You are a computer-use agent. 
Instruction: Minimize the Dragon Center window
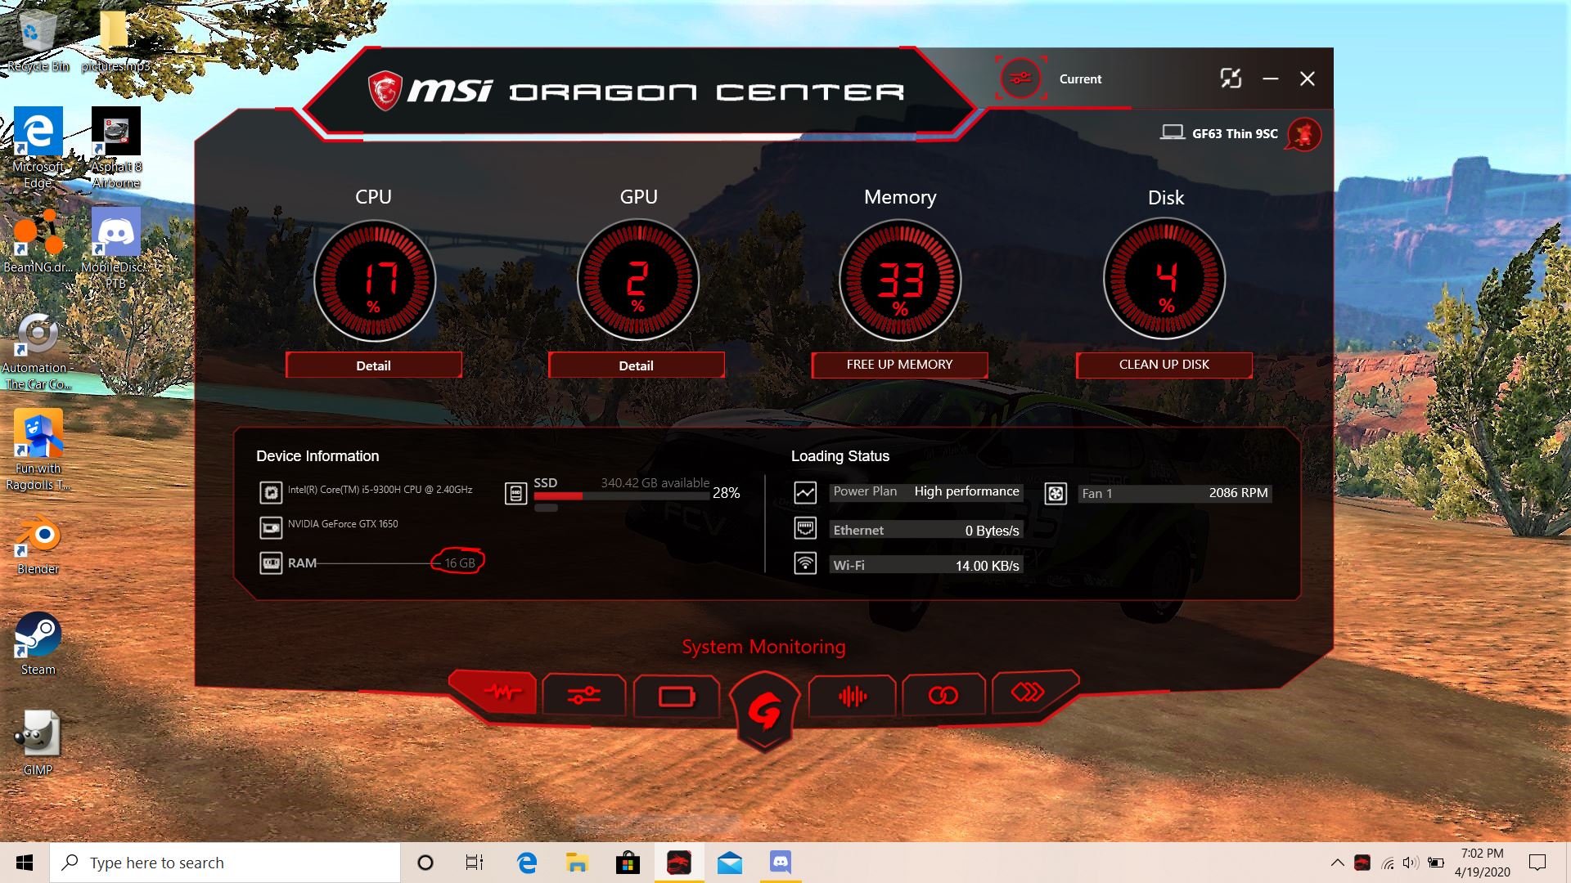coord(1270,78)
